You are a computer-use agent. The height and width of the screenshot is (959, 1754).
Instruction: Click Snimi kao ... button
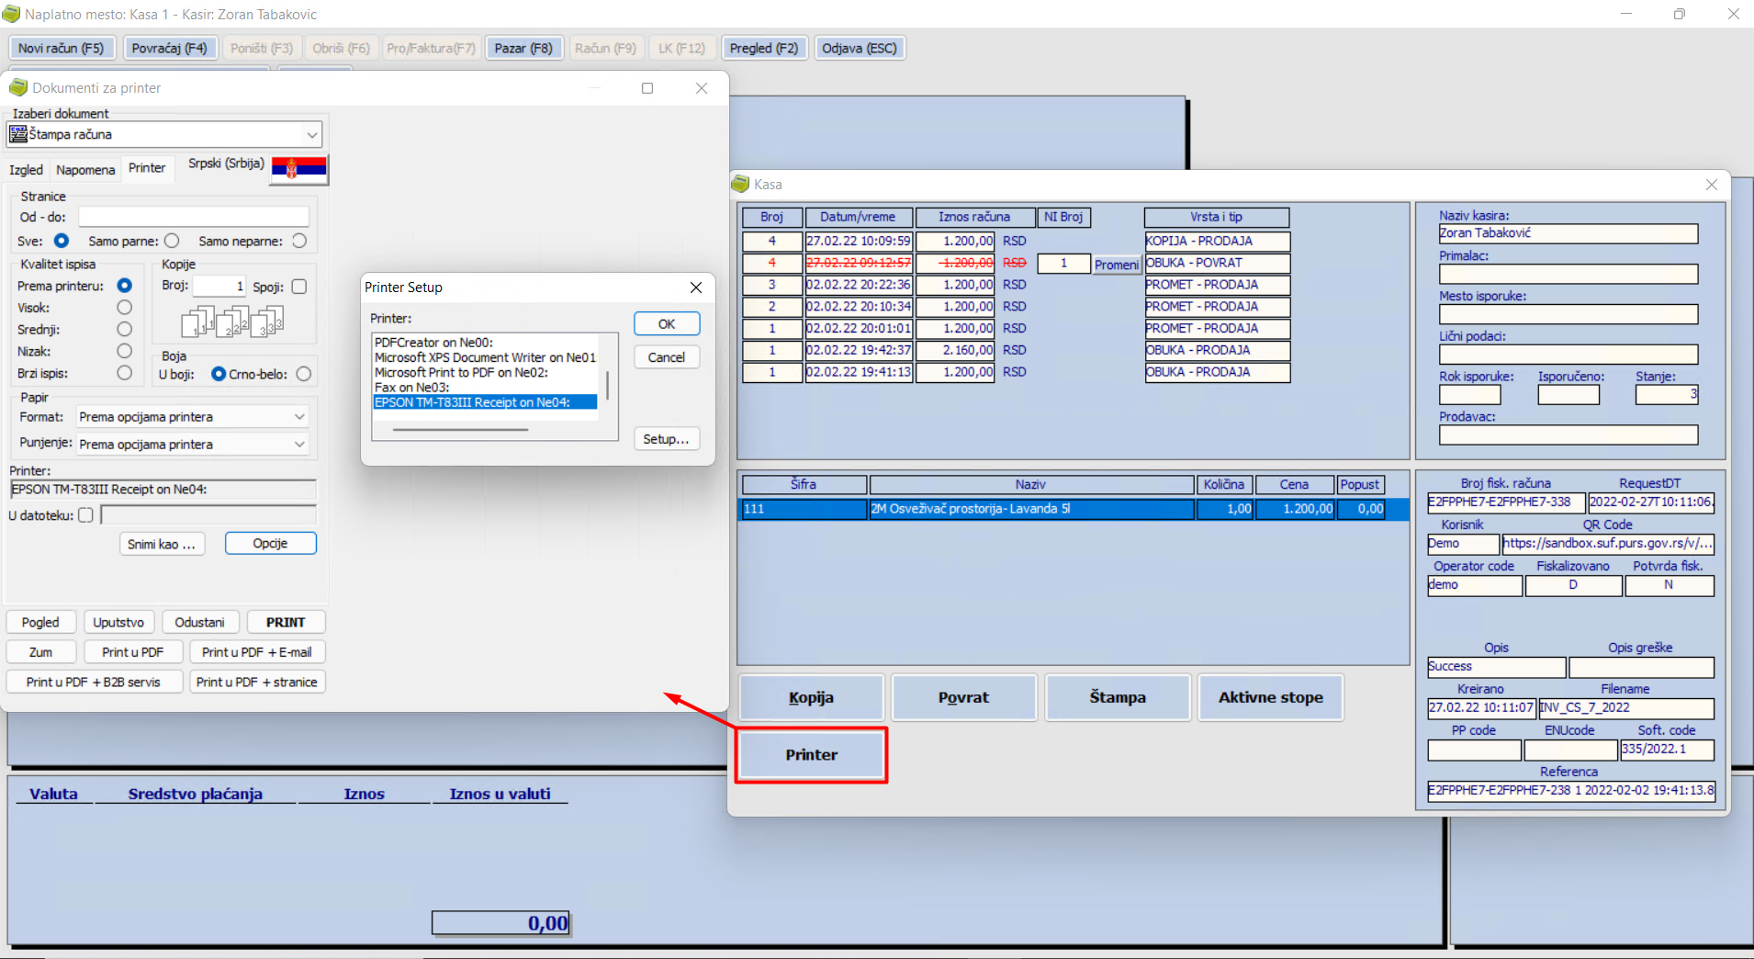tap(163, 544)
